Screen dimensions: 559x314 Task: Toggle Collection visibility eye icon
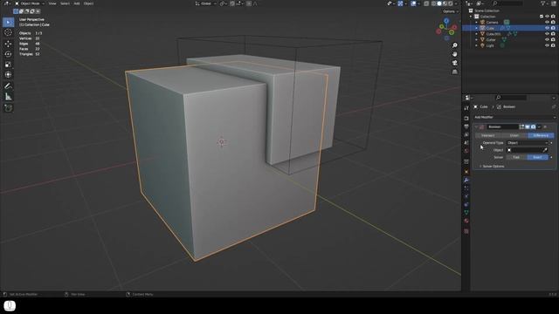click(547, 17)
